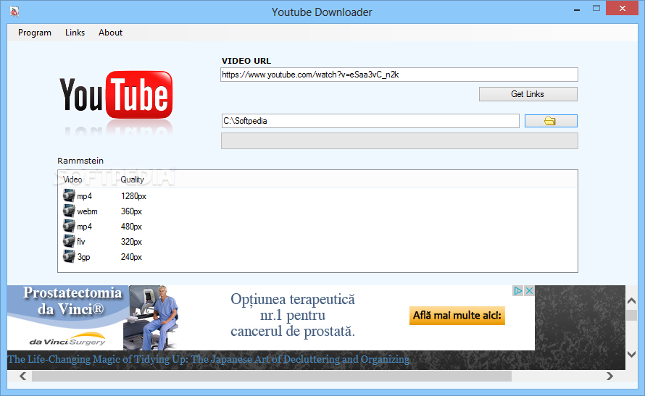Click the 'Află mai multe aici:' ad button
Viewport: 645px width, 396px height.
point(457,316)
